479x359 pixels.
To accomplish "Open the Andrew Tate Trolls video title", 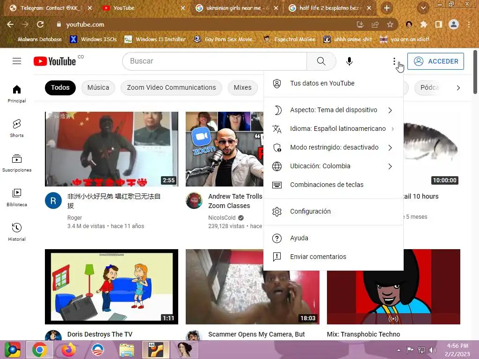I will [235, 201].
